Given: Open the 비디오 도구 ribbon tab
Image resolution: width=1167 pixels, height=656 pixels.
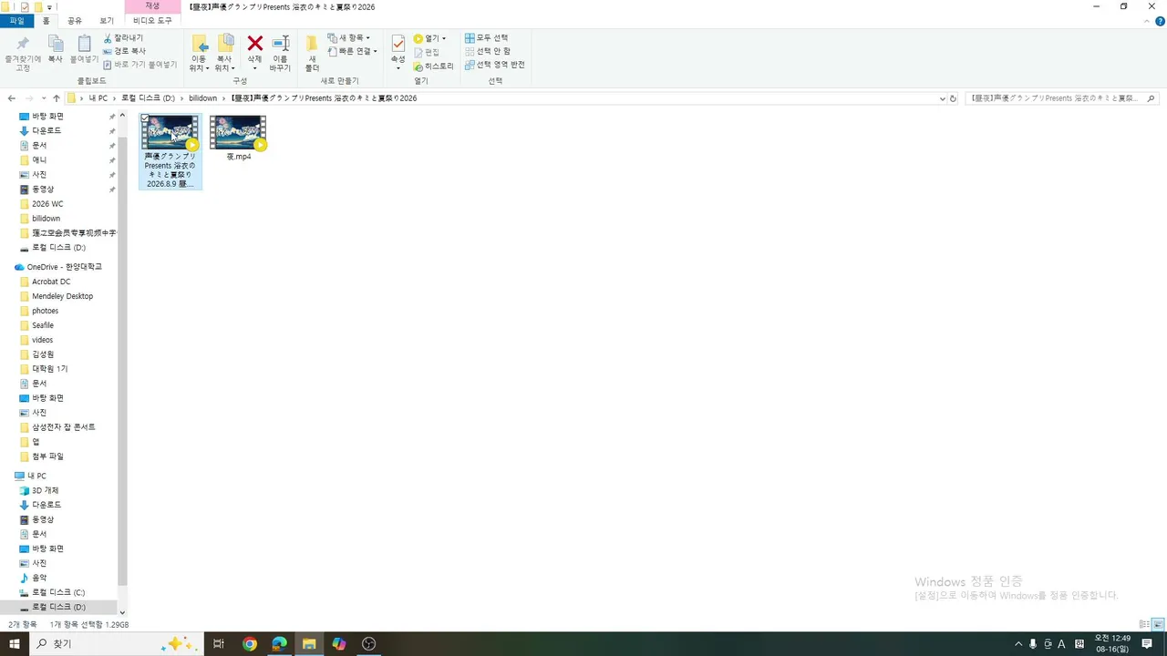Looking at the screenshot, I should (152, 21).
